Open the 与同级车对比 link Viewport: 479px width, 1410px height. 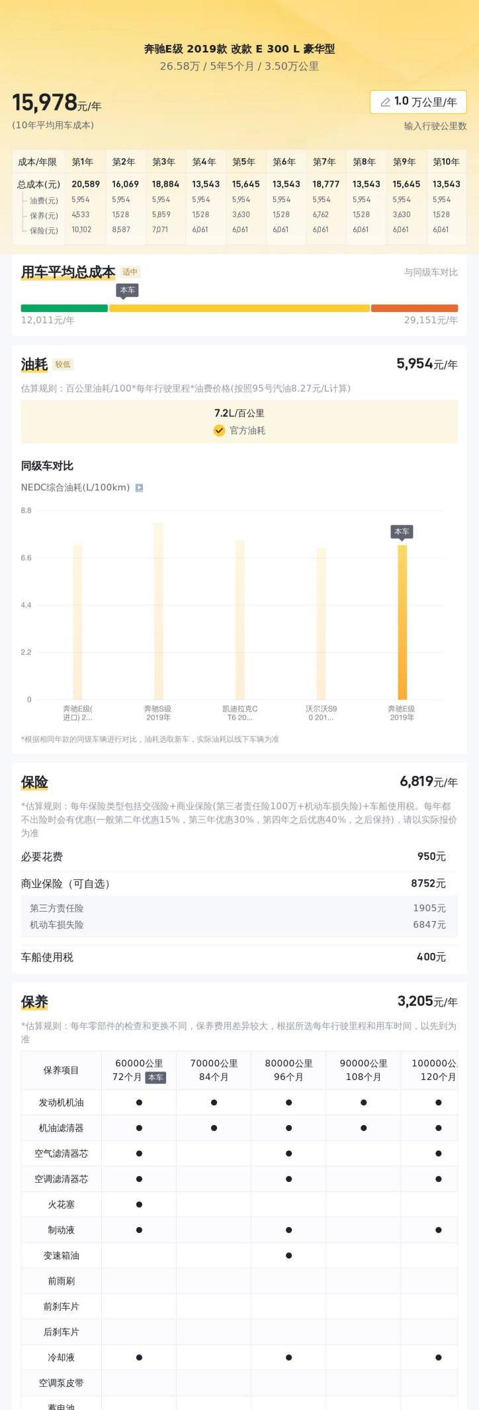click(x=431, y=272)
